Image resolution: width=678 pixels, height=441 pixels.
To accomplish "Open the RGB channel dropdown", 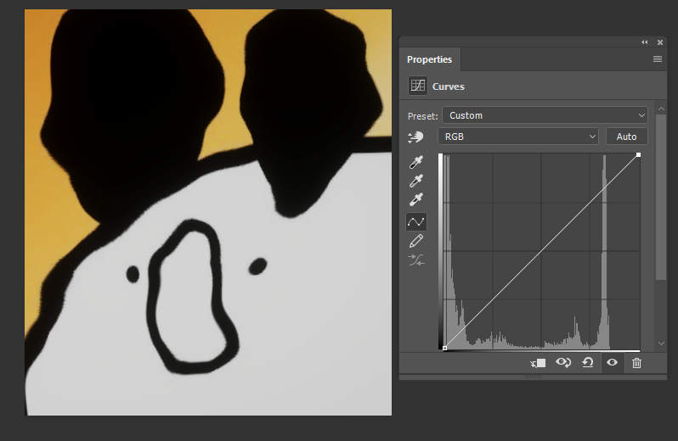I will click(518, 137).
